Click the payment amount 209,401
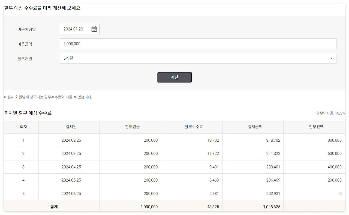Image resolution: width=349 pixels, height=215 pixels. (273, 167)
